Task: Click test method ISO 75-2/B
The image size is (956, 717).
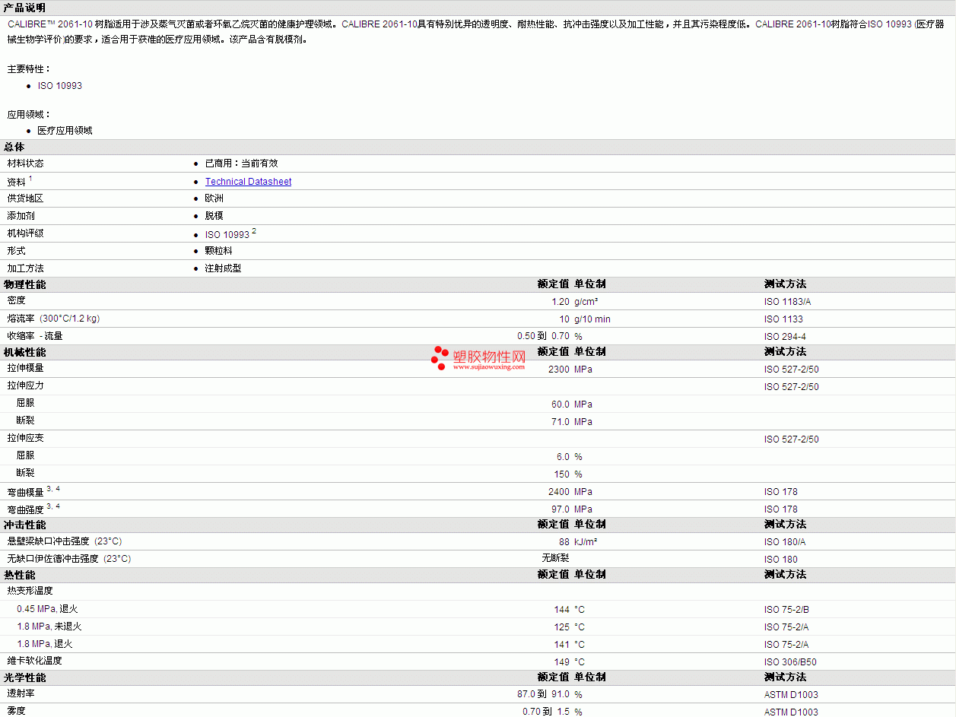Action: (x=786, y=610)
